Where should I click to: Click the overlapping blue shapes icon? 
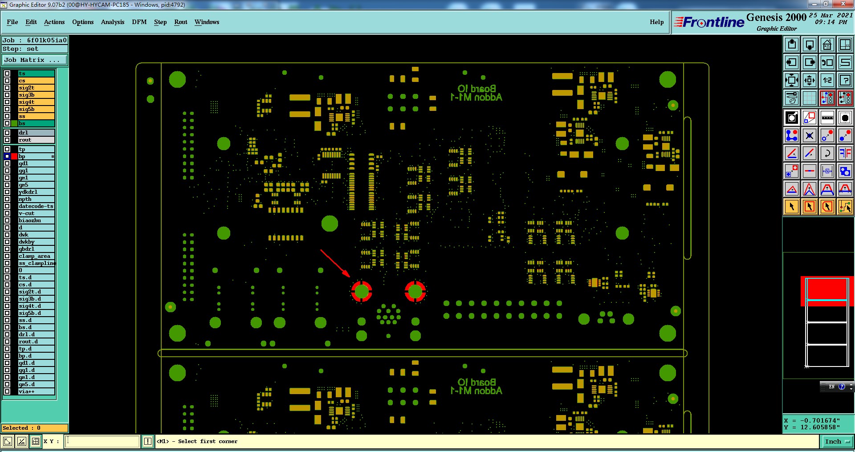coord(845,171)
